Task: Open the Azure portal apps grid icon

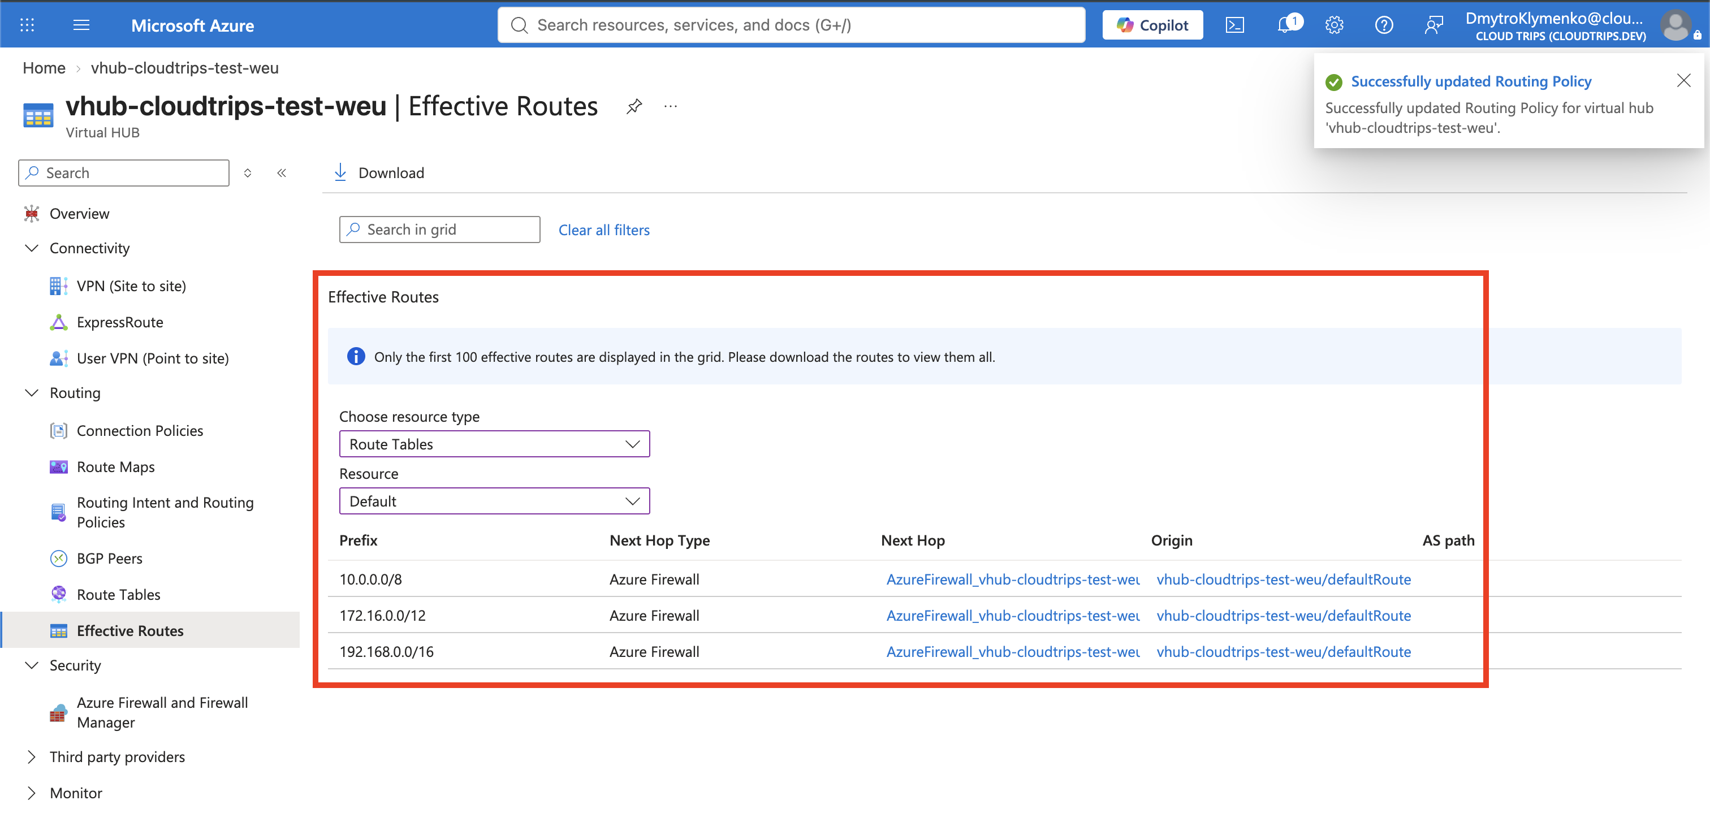Action: tap(27, 25)
